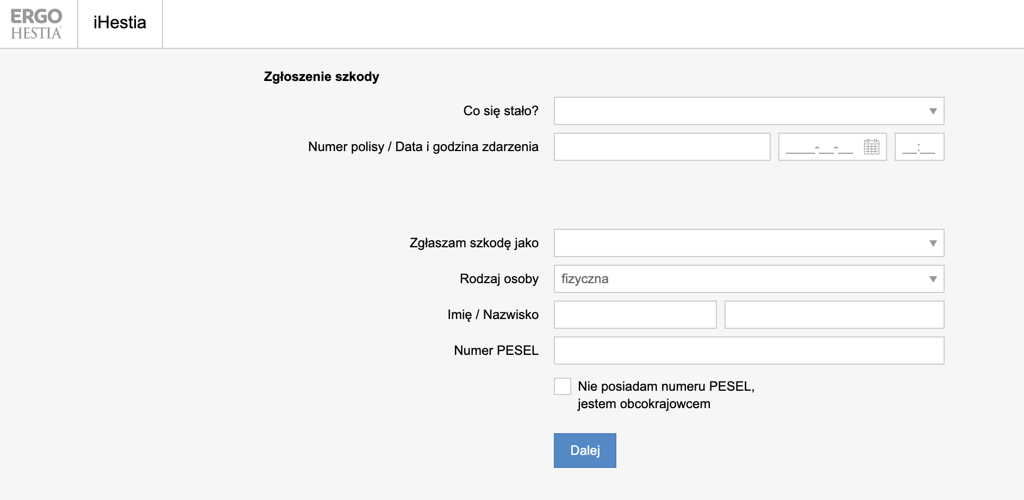
Task: Click the fizyczna value in Rodzaj osoby
Action: [x=585, y=279]
